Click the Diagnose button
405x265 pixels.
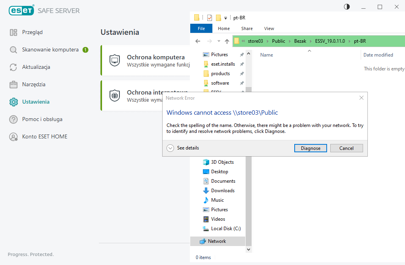[310, 148]
